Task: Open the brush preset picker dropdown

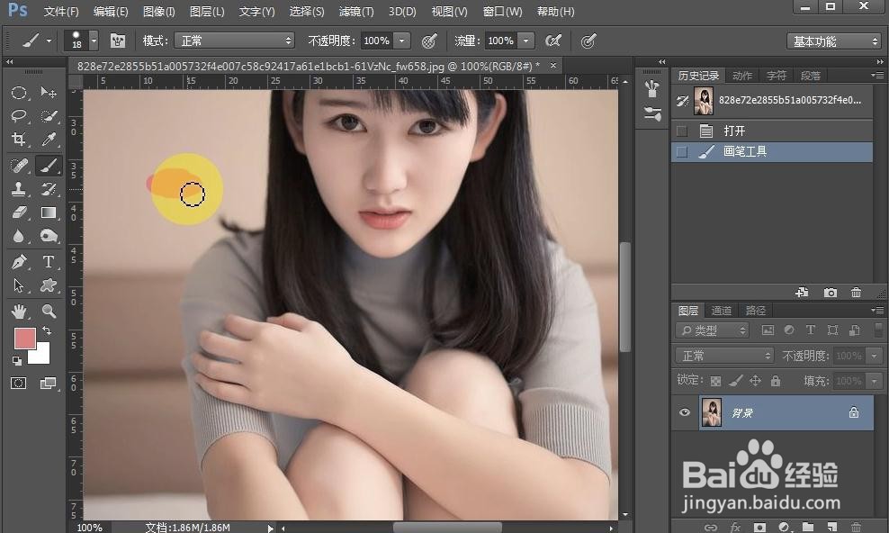Action: (x=93, y=41)
